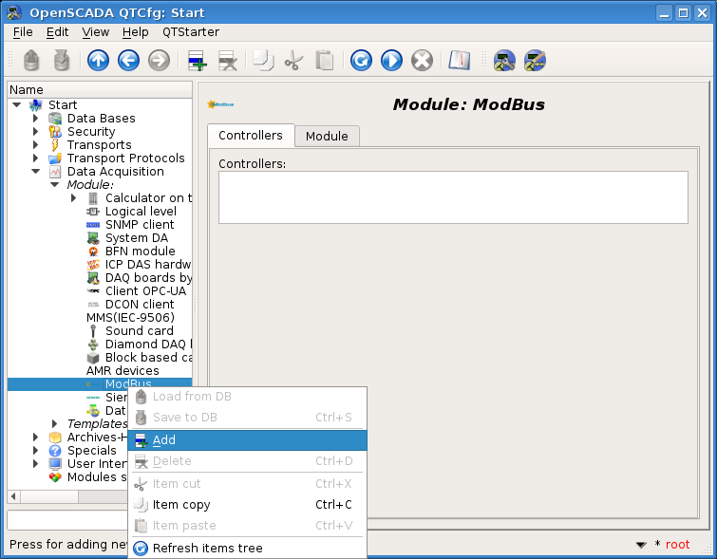Choose Refresh items tree from context menu
The height and width of the screenshot is (559, 717).
[x=207, y=549]
